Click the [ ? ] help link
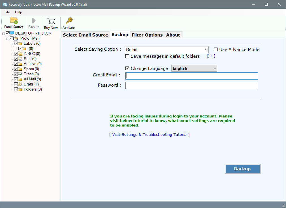Viewport: 286px width, 208px height. click(211, 56)
